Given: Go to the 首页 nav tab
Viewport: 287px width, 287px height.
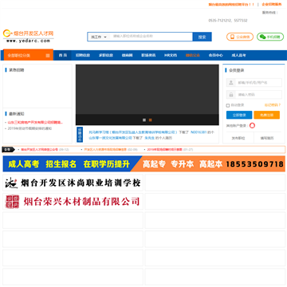Looking at the screenshot, I should (63, 55).
